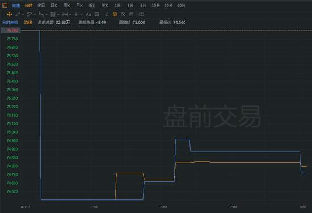Switch to the 30分 interval
The image size is (312, 213).
168,6
